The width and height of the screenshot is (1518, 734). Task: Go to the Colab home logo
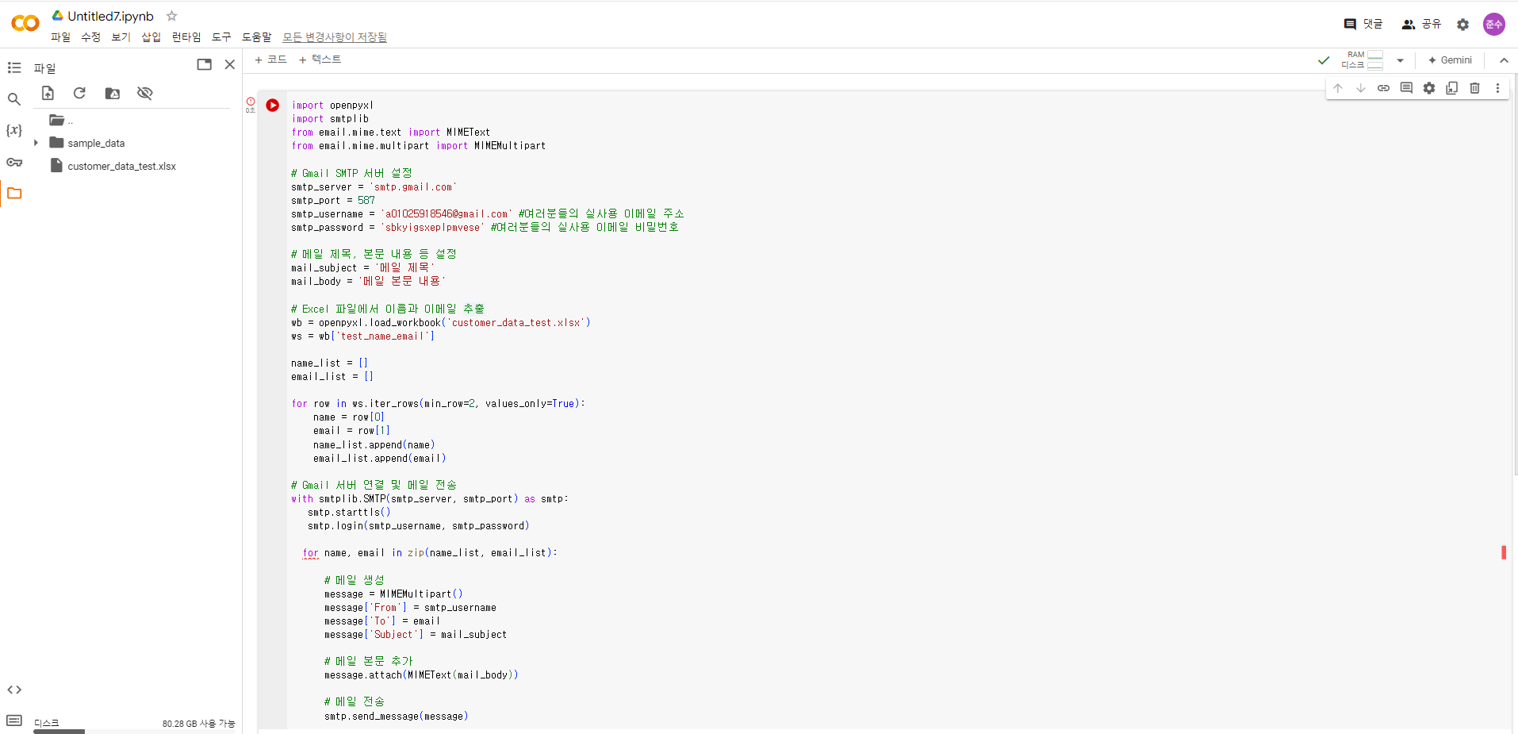(x=25, y=24)
